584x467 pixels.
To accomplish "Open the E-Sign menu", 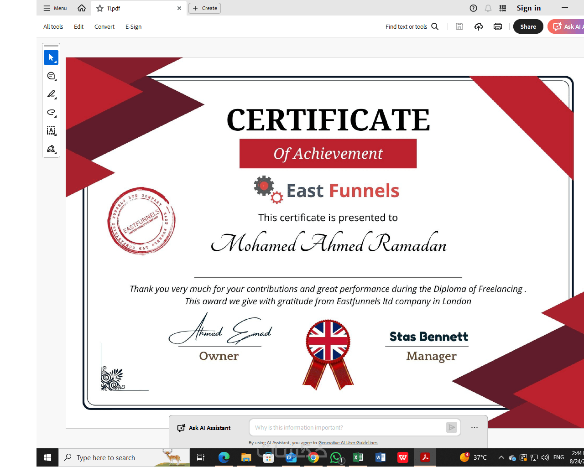I will (133, 26).
